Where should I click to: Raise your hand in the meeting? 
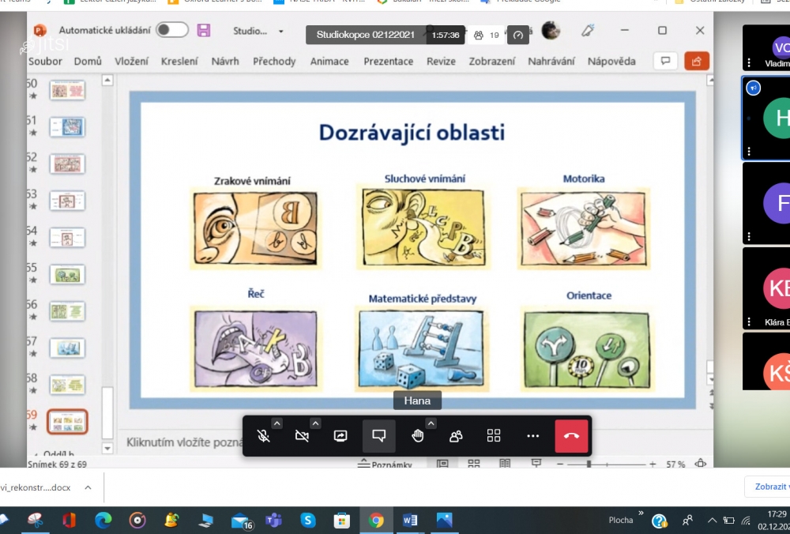418,436
